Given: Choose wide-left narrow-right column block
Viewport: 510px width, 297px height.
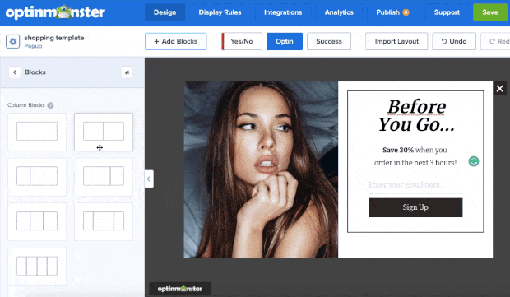Looking at the screenshot, I should pos(104,177).
